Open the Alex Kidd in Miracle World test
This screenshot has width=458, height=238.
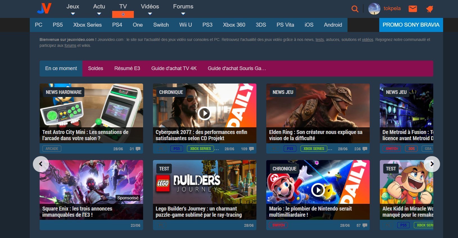coord(408,212)
